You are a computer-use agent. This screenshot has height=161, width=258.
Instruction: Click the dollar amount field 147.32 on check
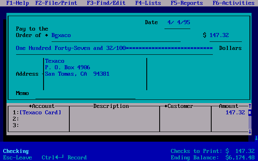click(226, 35)
